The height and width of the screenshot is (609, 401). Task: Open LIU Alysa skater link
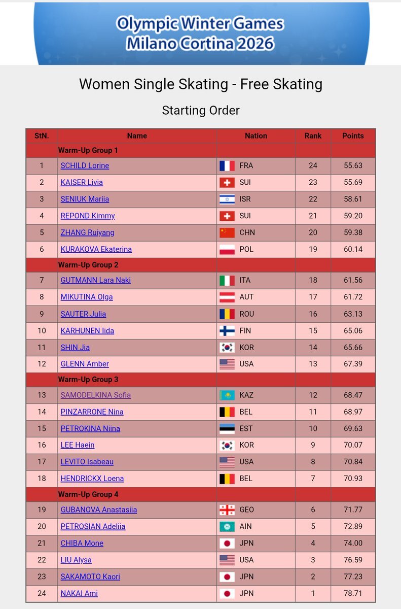pyautogui.click(x=76, y=560)
